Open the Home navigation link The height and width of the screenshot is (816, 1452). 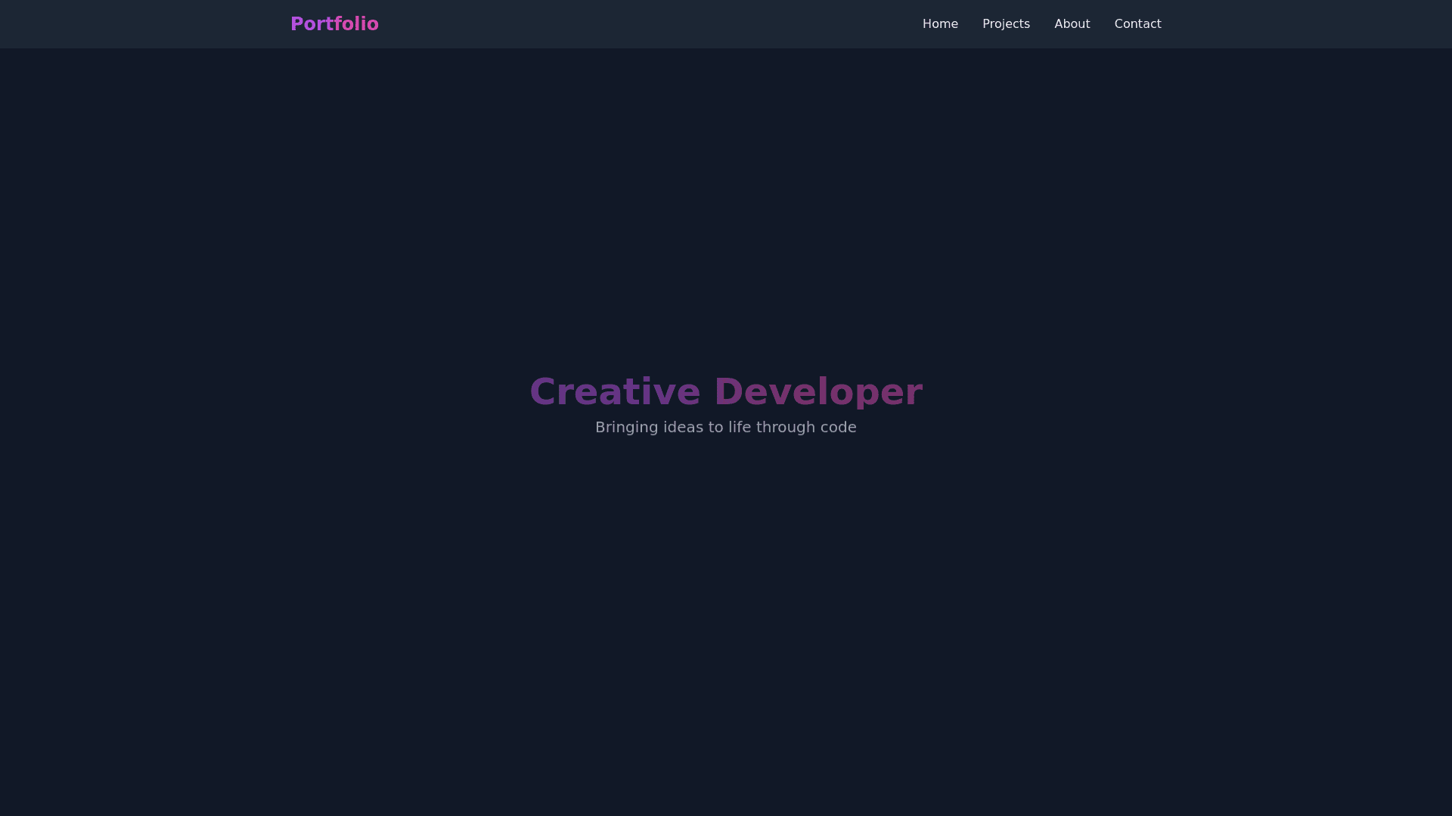(x=940, y=24)
